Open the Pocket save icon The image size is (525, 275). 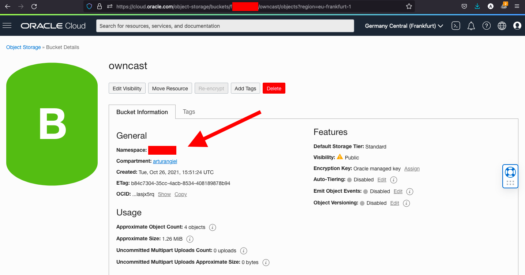pyautogui.click(x=464, y=7)
